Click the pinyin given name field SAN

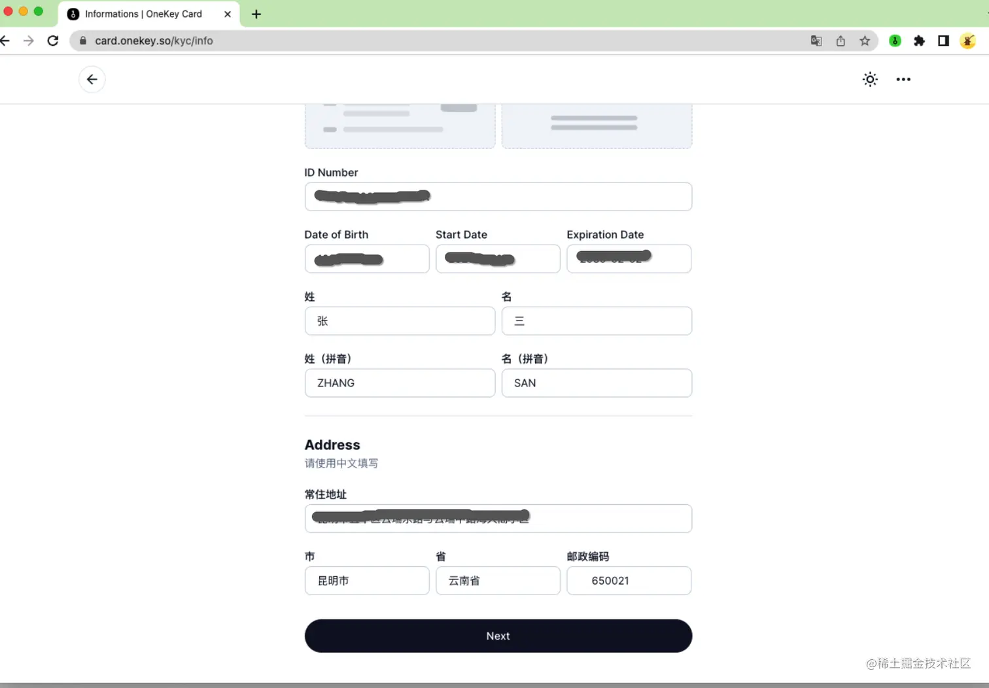[x=597, y=383]
